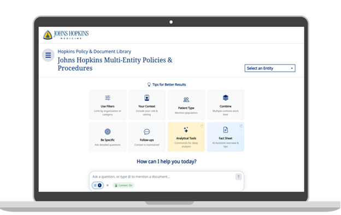341x215 pixels.
Task: Click the Follow-ups chat bubble icon
Action: pyautogui.click(x=147, y=131)
